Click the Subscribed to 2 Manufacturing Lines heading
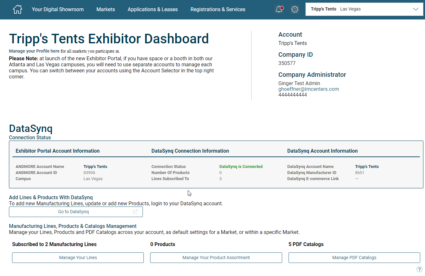The image size is (425, 276). (x=54, y=244)
